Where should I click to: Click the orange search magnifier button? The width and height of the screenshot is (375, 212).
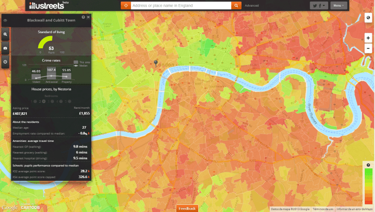(236, 6)
